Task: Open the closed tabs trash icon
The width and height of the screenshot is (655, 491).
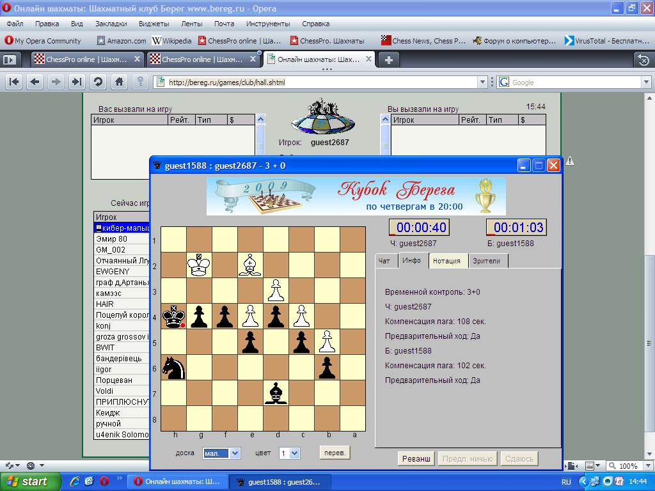Action: tap(643, 60)
